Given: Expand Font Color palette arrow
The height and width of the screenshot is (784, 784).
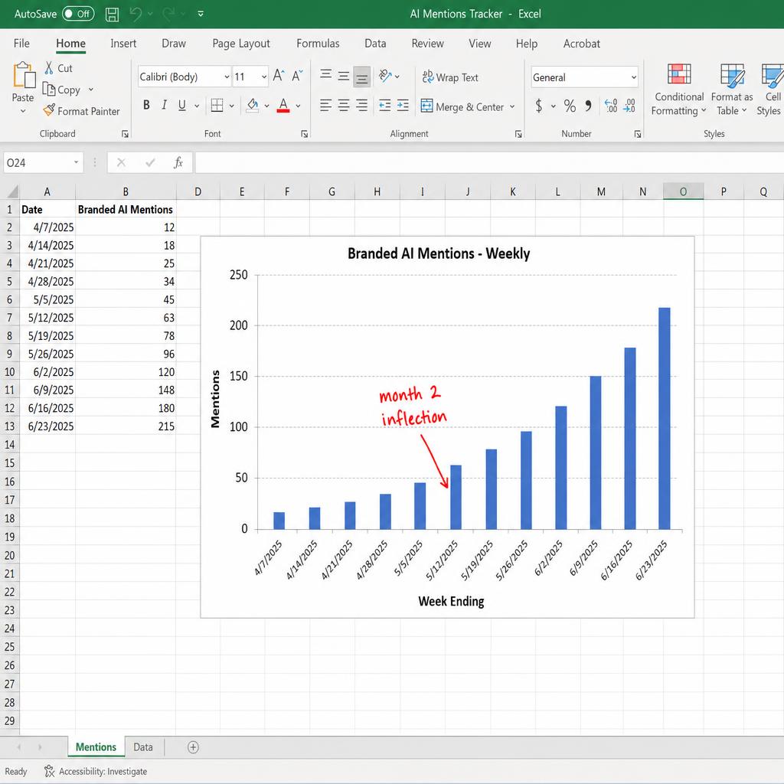Looking at the screenshot, I should point(298,106).
